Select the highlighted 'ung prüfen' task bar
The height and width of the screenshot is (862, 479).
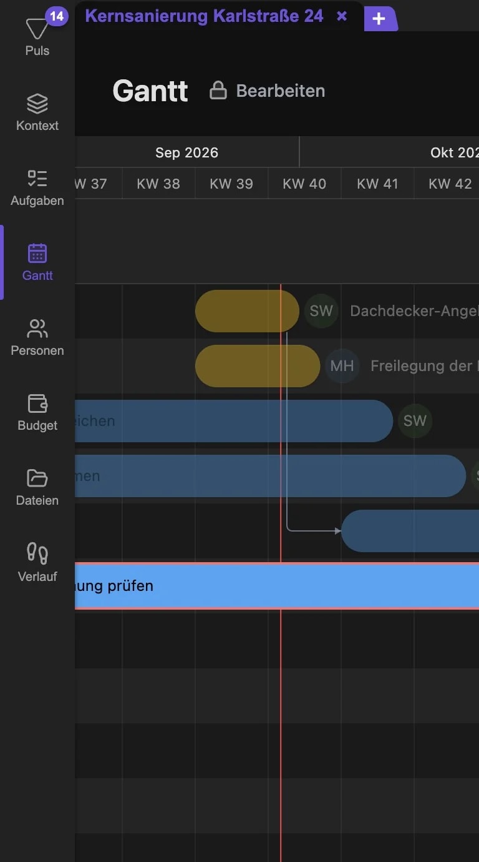coord(277,586)
